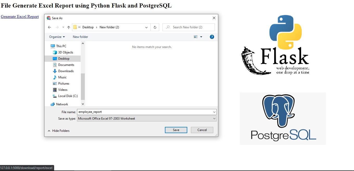Open Help using the question mark icon
The width and height of the screenshot is (354, 171).
click(212, 37)
